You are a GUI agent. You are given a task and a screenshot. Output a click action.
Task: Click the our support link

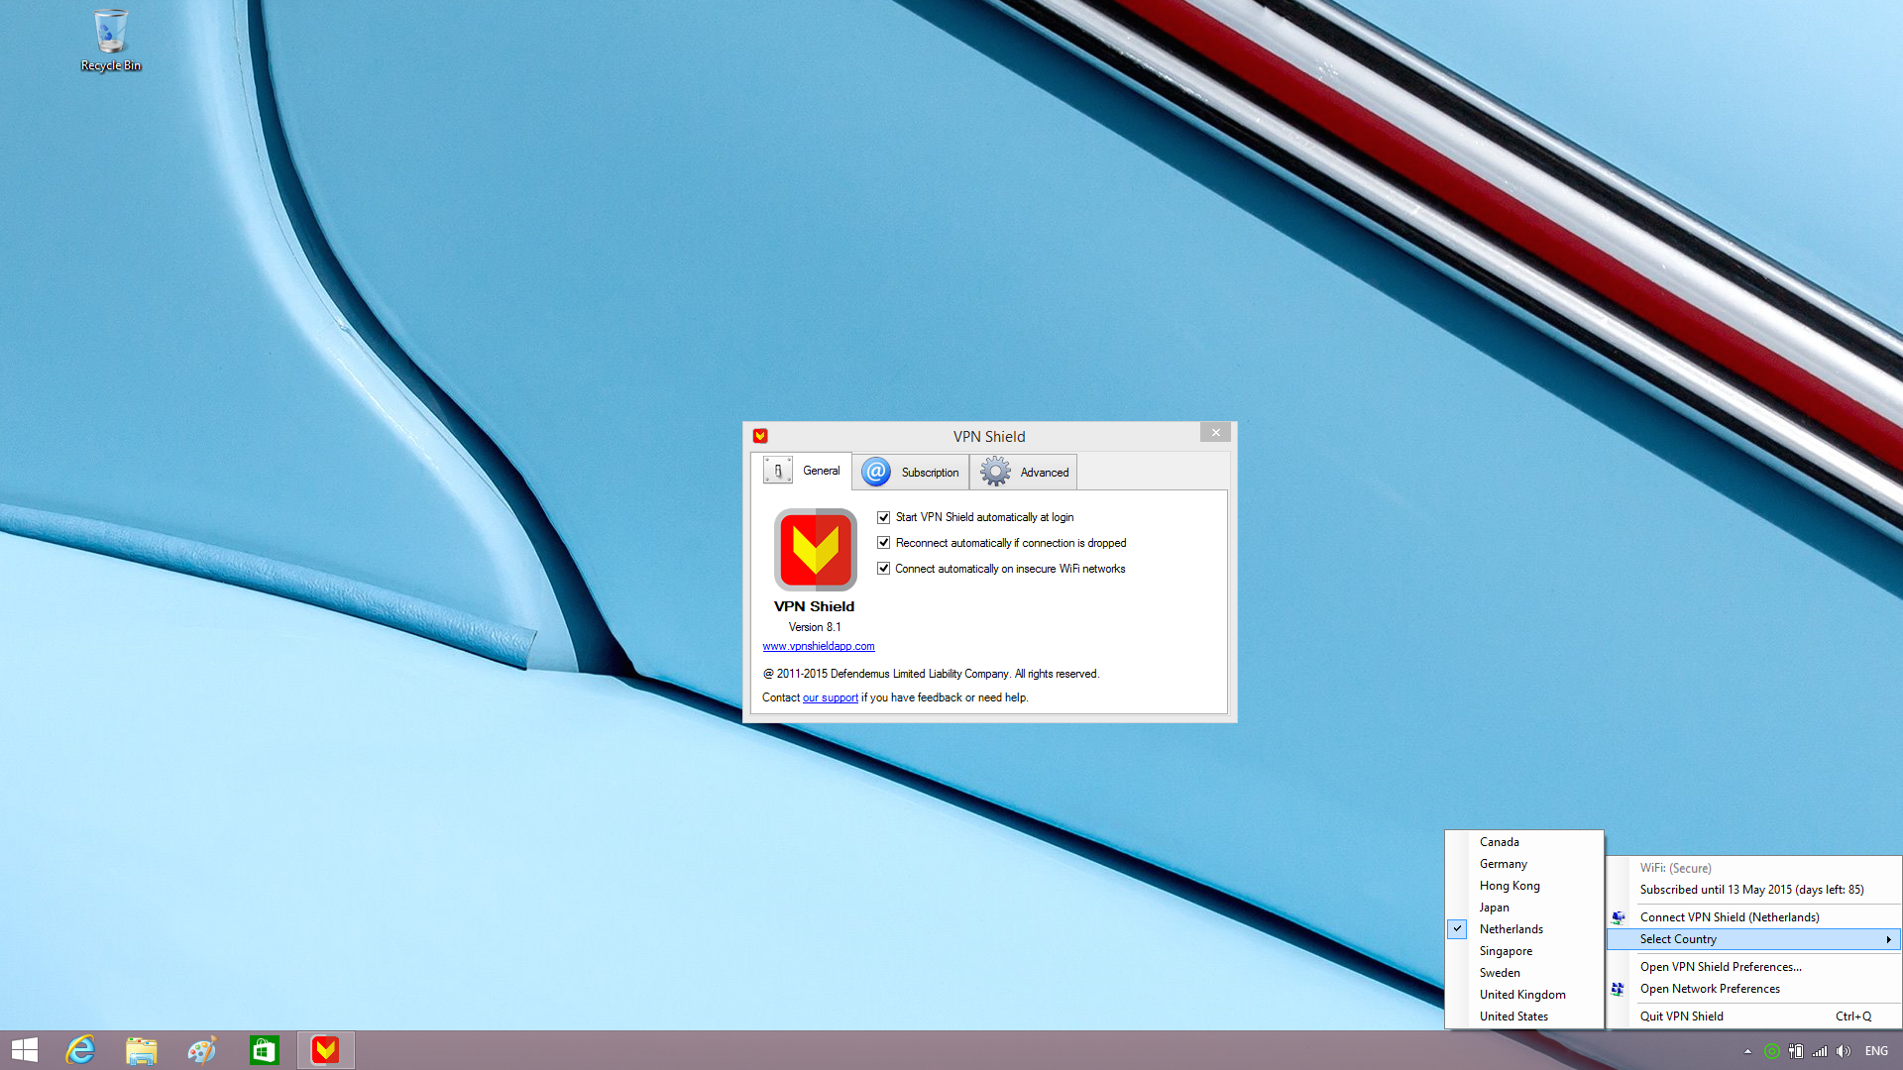[x=830, y=697]
